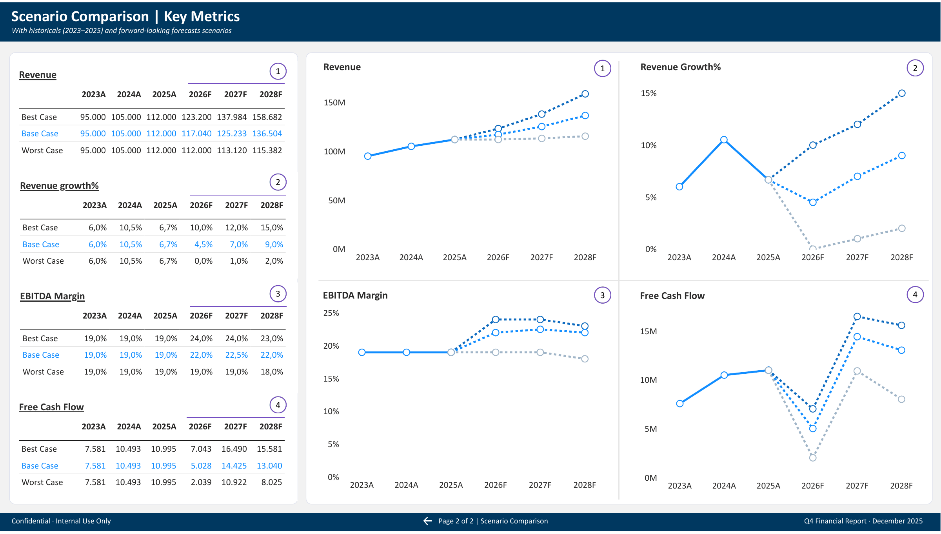
Task: Click the topmost 2028F point in Revenue Growth% chart
Action: (x=902, y=93)
